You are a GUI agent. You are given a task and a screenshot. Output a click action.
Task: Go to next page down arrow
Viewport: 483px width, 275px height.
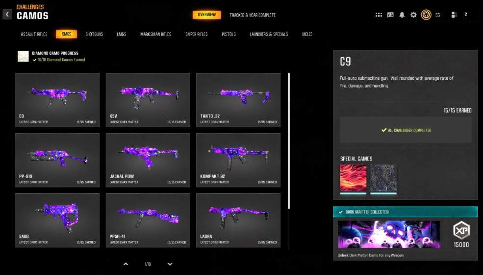(170, 264)
